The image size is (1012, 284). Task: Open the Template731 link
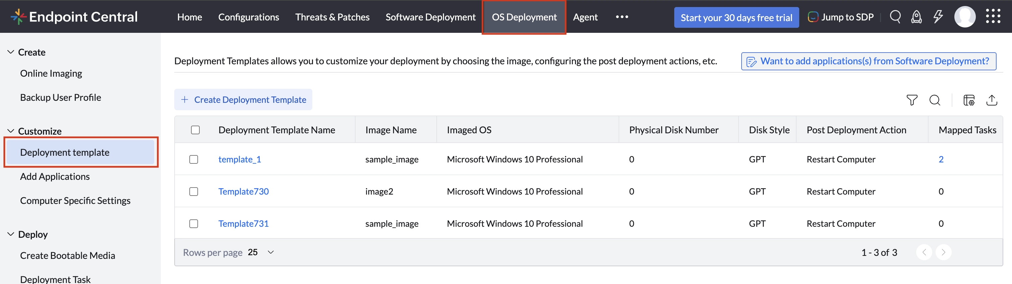point(244,223)
